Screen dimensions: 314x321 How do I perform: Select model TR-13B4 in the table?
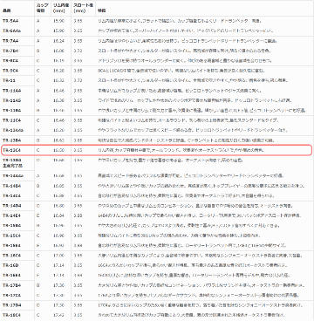[11, 140]
